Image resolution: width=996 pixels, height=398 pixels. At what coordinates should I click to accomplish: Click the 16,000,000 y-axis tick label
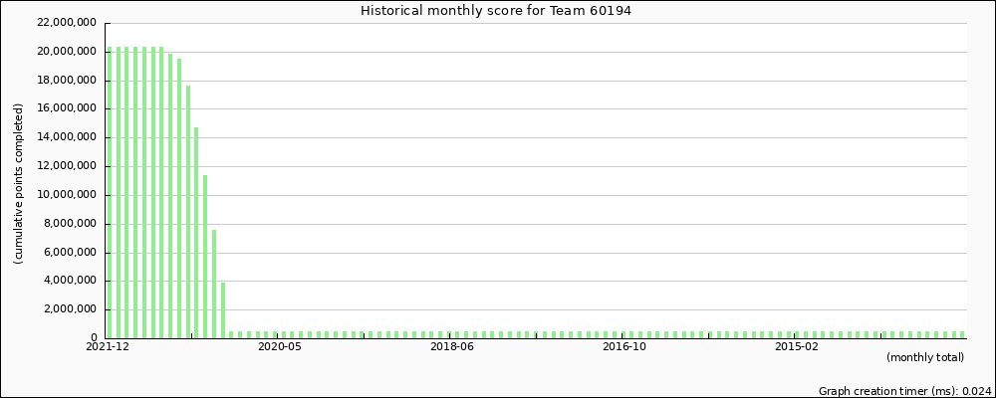coord(64,108)
